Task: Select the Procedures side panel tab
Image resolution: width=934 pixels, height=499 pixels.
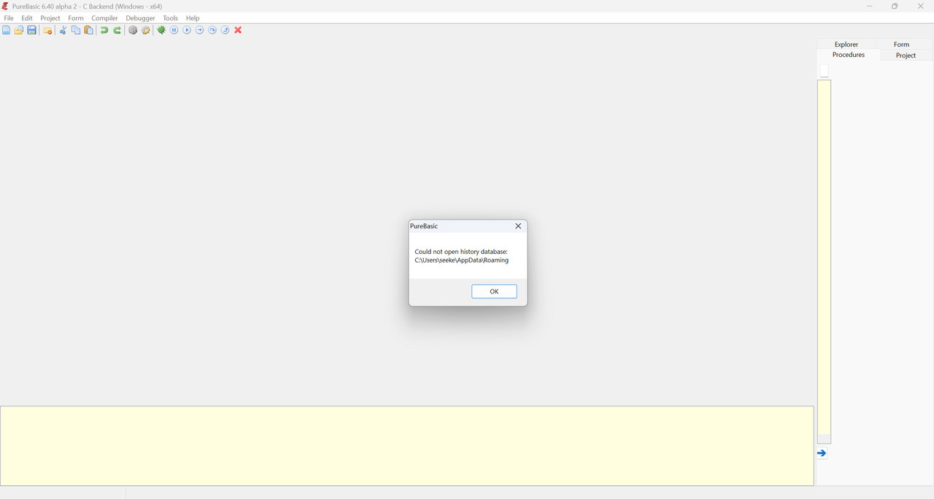Action: click(x=849, y=55)
